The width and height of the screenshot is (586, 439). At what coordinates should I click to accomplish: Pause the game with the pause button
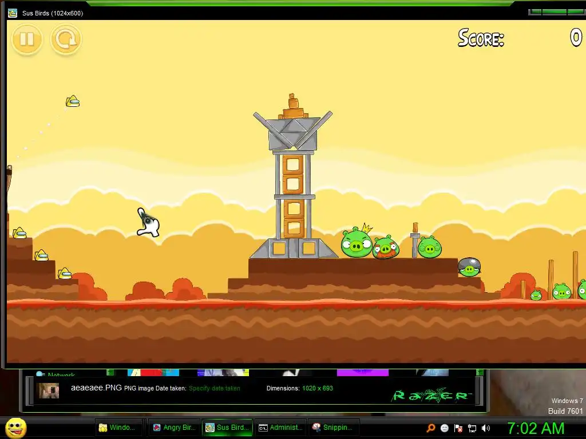tap(27, 39)
